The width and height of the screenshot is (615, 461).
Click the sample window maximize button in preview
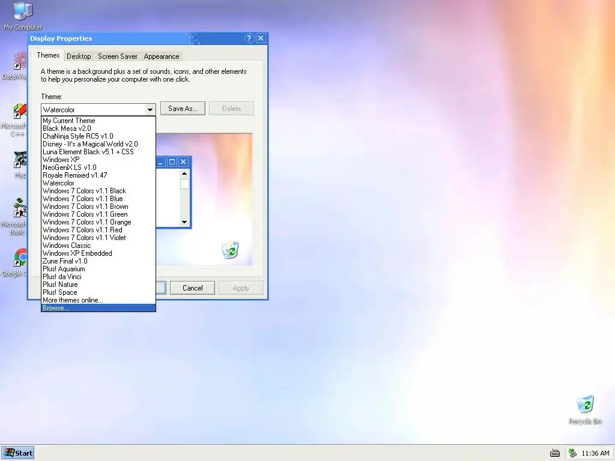pyautogui.click(x=172, y=161)
